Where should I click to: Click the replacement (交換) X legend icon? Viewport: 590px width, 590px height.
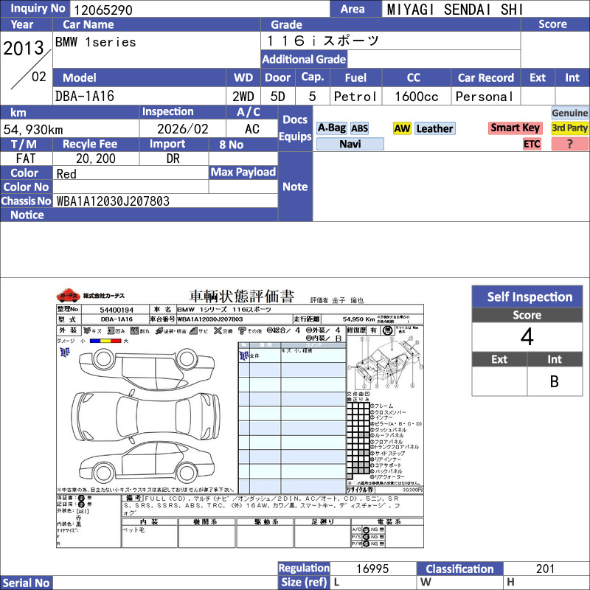point(218,330)
